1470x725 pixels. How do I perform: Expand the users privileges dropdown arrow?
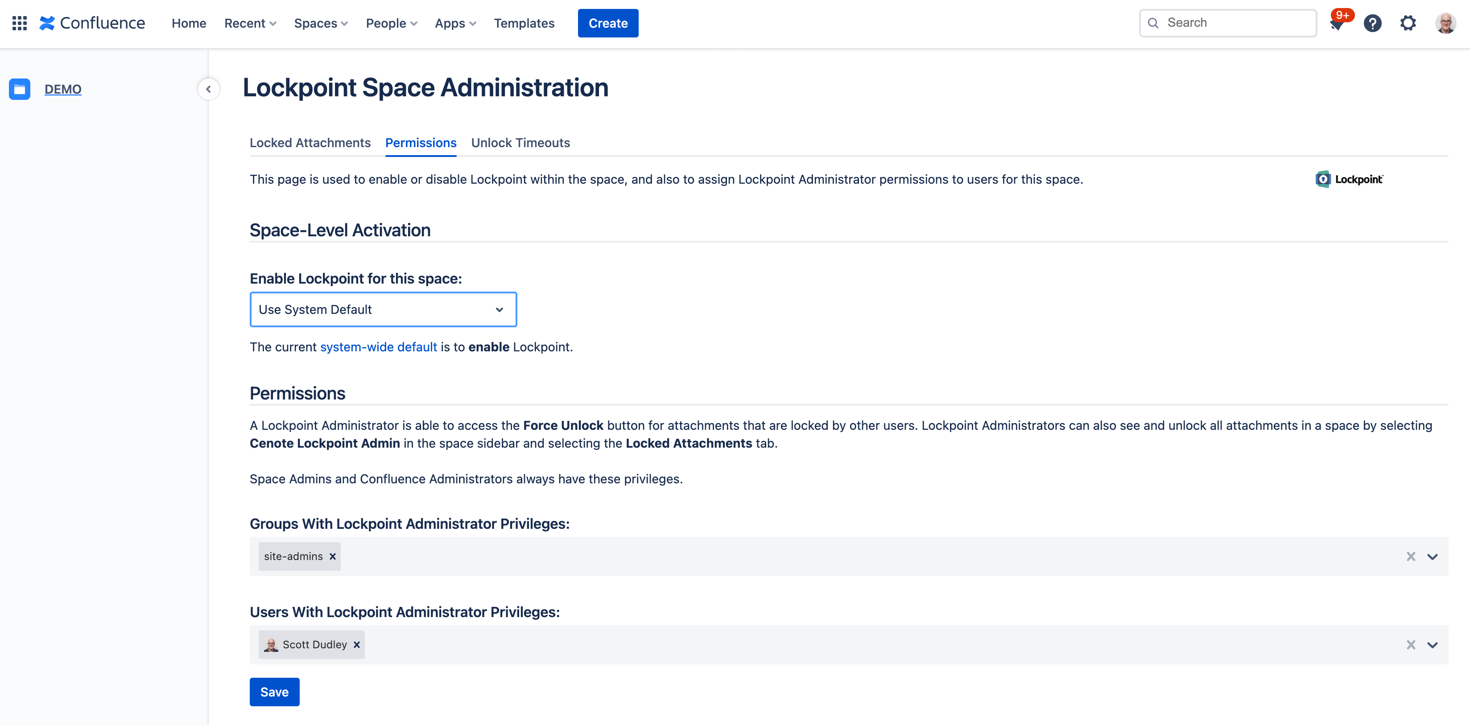pyautogui.click(x=1433, y=645)
